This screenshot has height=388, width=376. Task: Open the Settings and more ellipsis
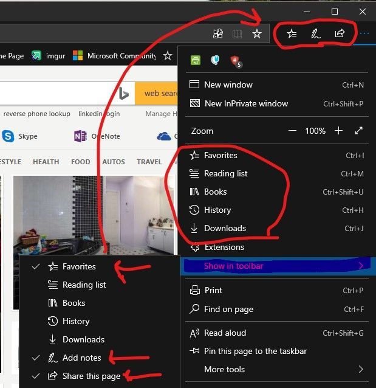tap(364, 33)
